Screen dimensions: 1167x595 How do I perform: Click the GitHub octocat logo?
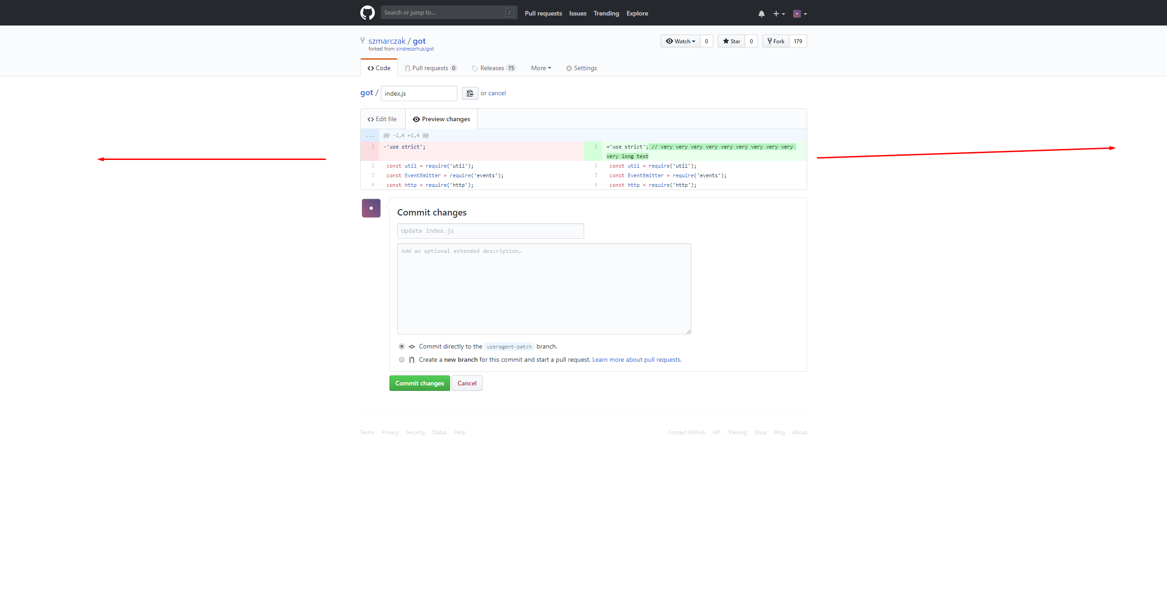click(x=367, y=13)
